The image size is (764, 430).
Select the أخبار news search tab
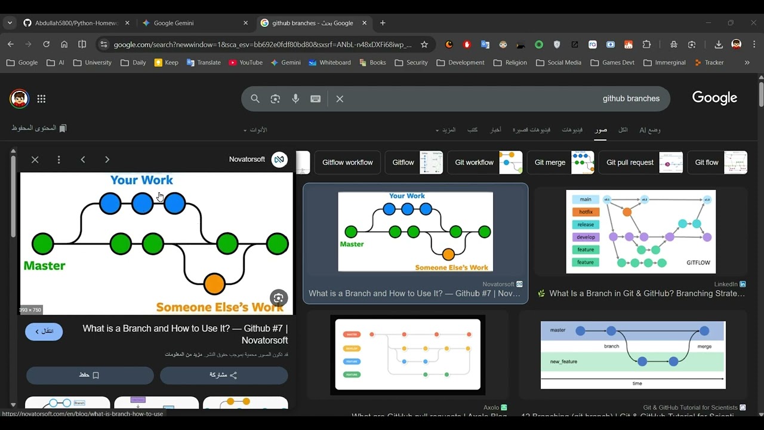(x=495, y=130)
